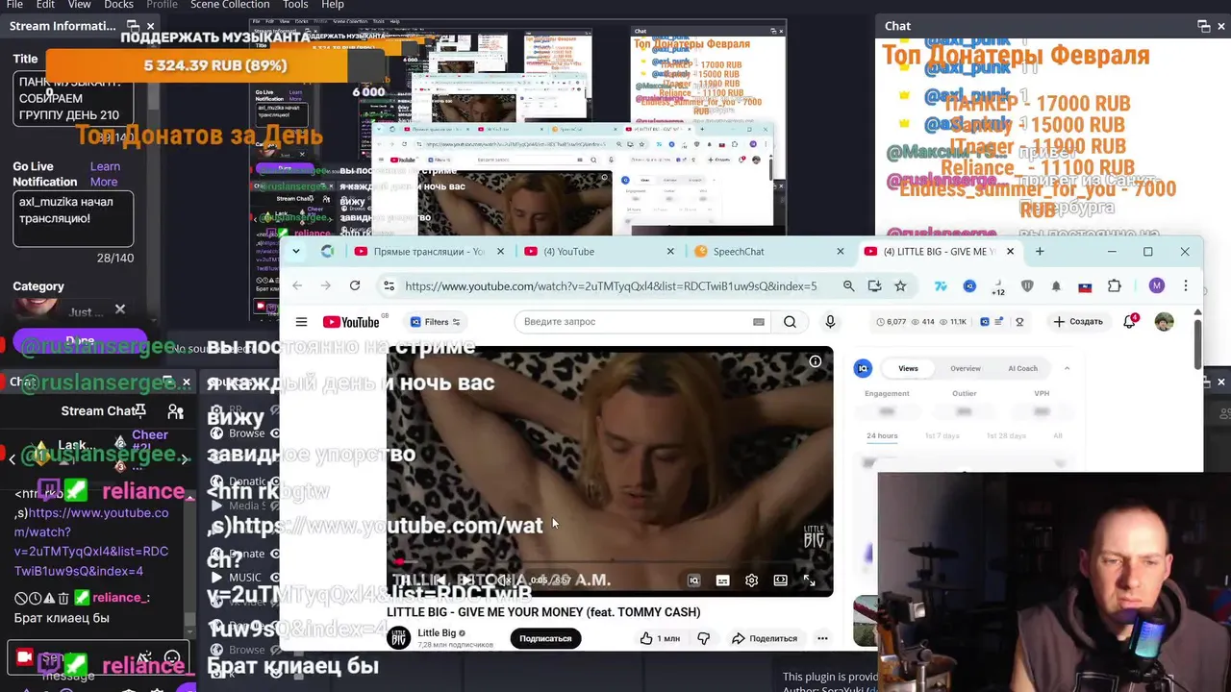Ban reliance_ using the ban icon
This screenshot has height=692, width=1231.
coord(21,598)
